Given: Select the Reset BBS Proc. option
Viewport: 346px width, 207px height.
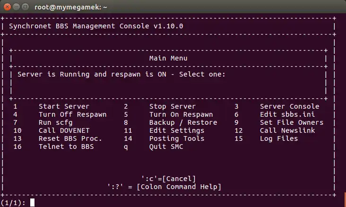Looking at the screenshot, I should click(x=70, y=138).
